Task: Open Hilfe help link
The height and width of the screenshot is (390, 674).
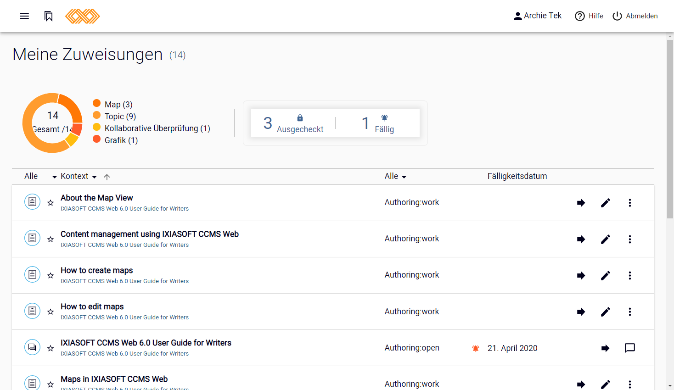Action: pos(589,16)
